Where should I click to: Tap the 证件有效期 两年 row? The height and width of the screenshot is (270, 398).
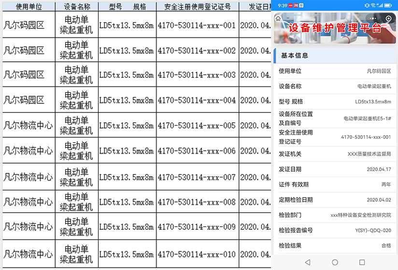335,185
